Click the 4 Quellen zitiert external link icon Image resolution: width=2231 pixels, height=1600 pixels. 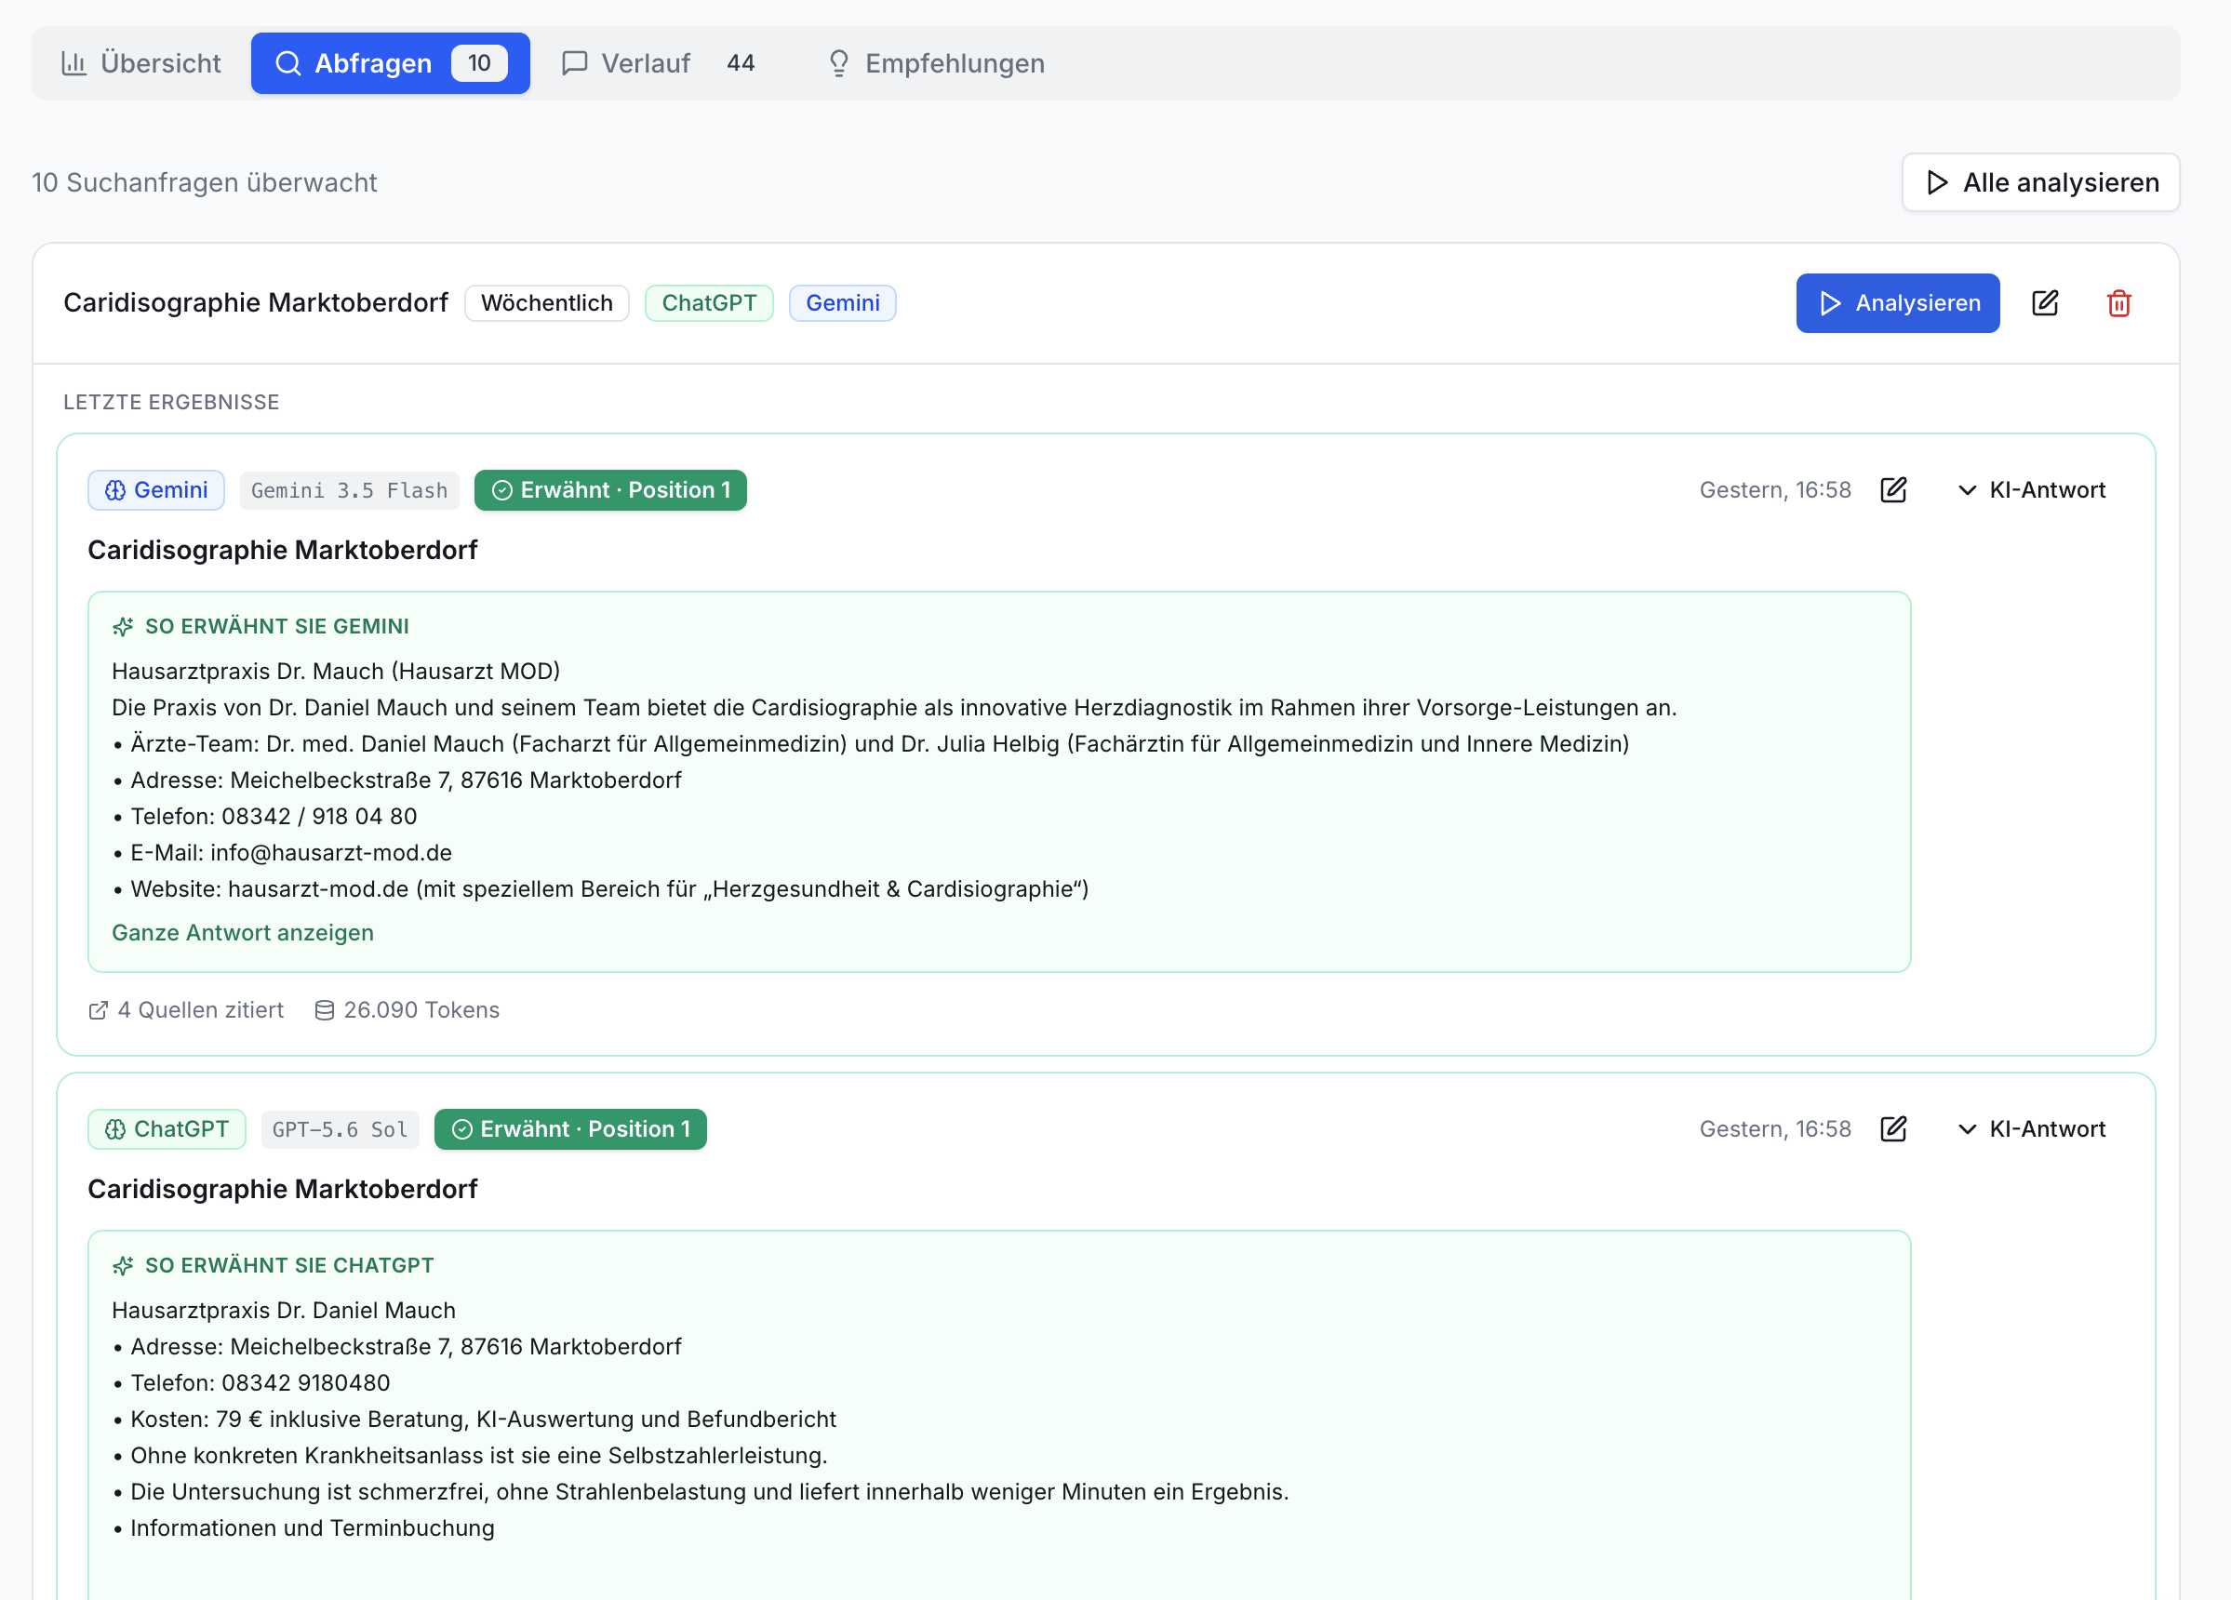click(x=99, y=1011)
